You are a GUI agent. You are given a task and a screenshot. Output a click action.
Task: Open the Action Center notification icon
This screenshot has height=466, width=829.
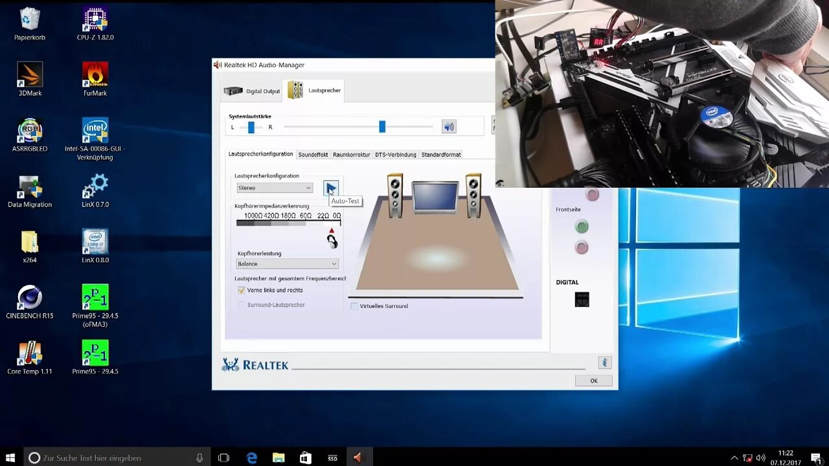pos(816,458)
